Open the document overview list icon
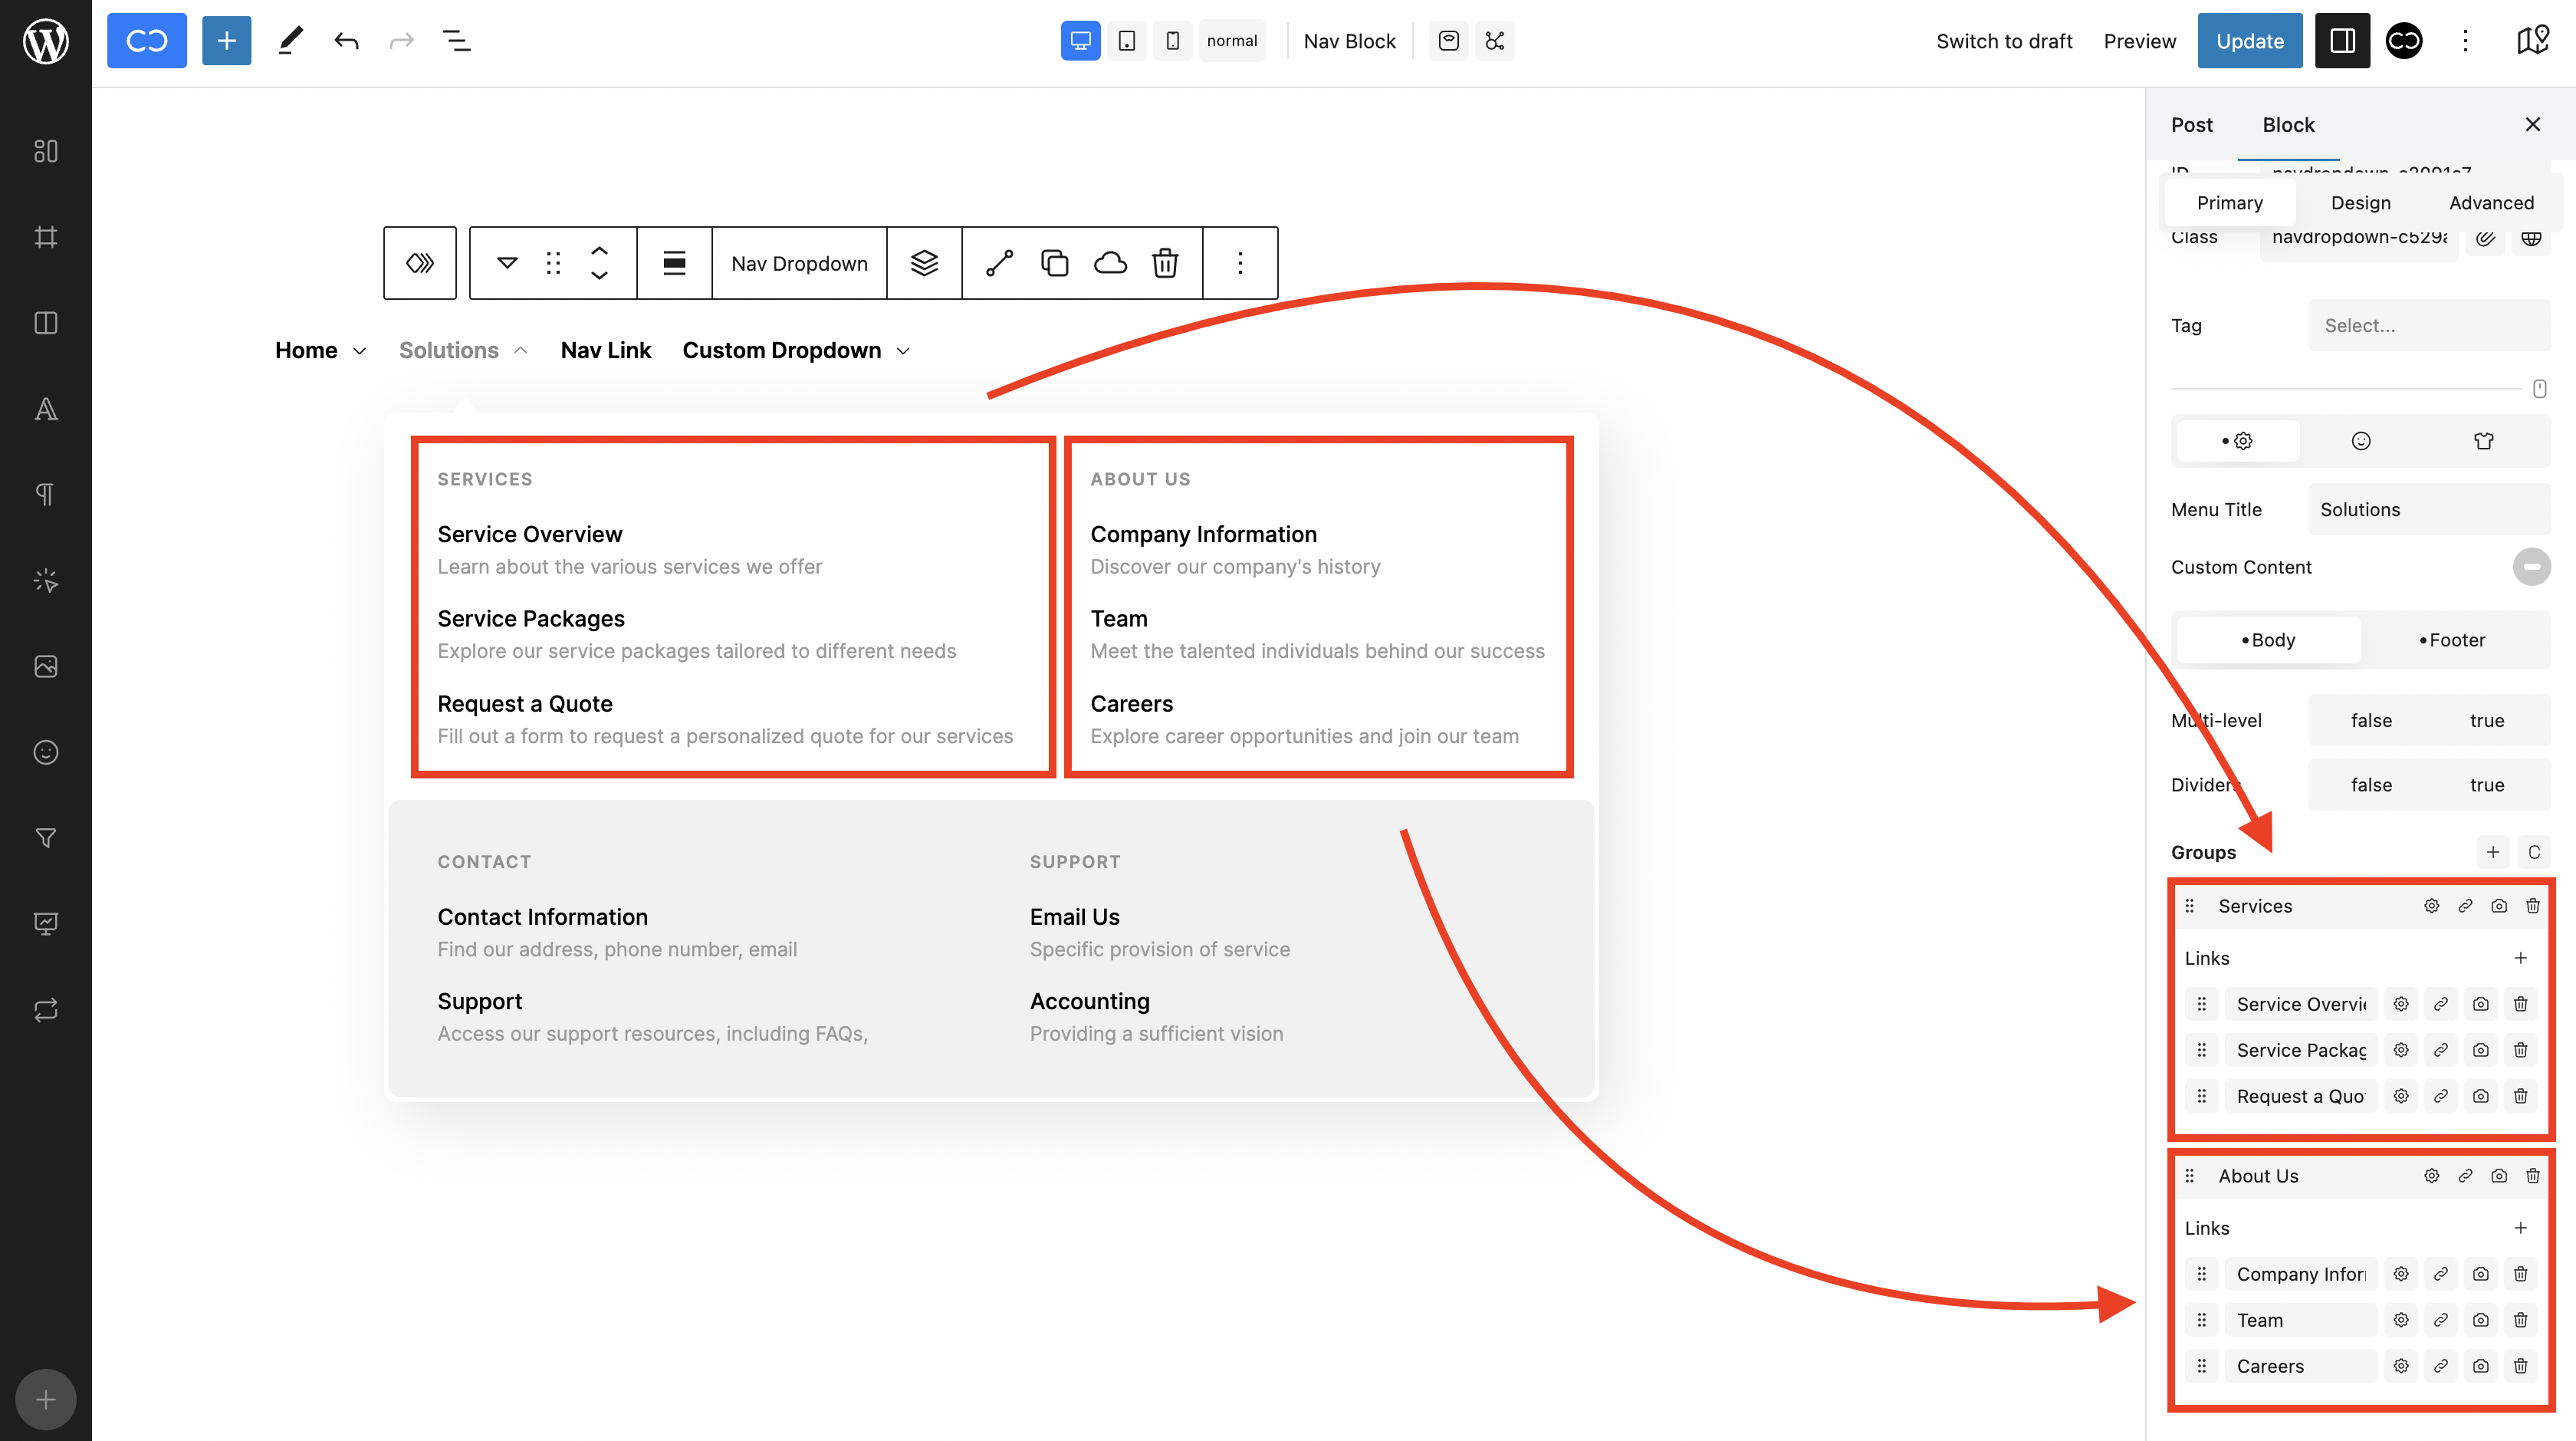The height and width of the screenshot is (1441, 2576). click(456, 41)
